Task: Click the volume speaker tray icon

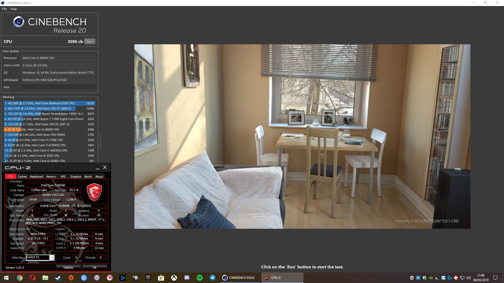Action: [x=469, y=278]
